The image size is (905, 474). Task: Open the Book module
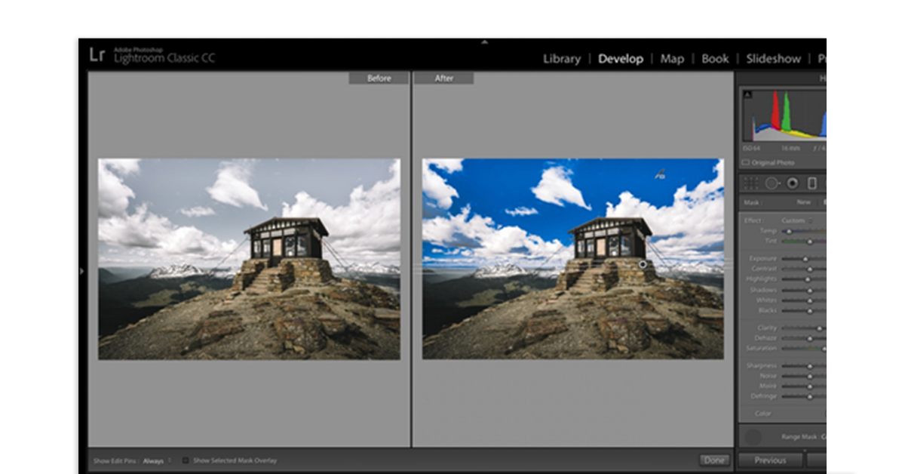coord(715,59)
